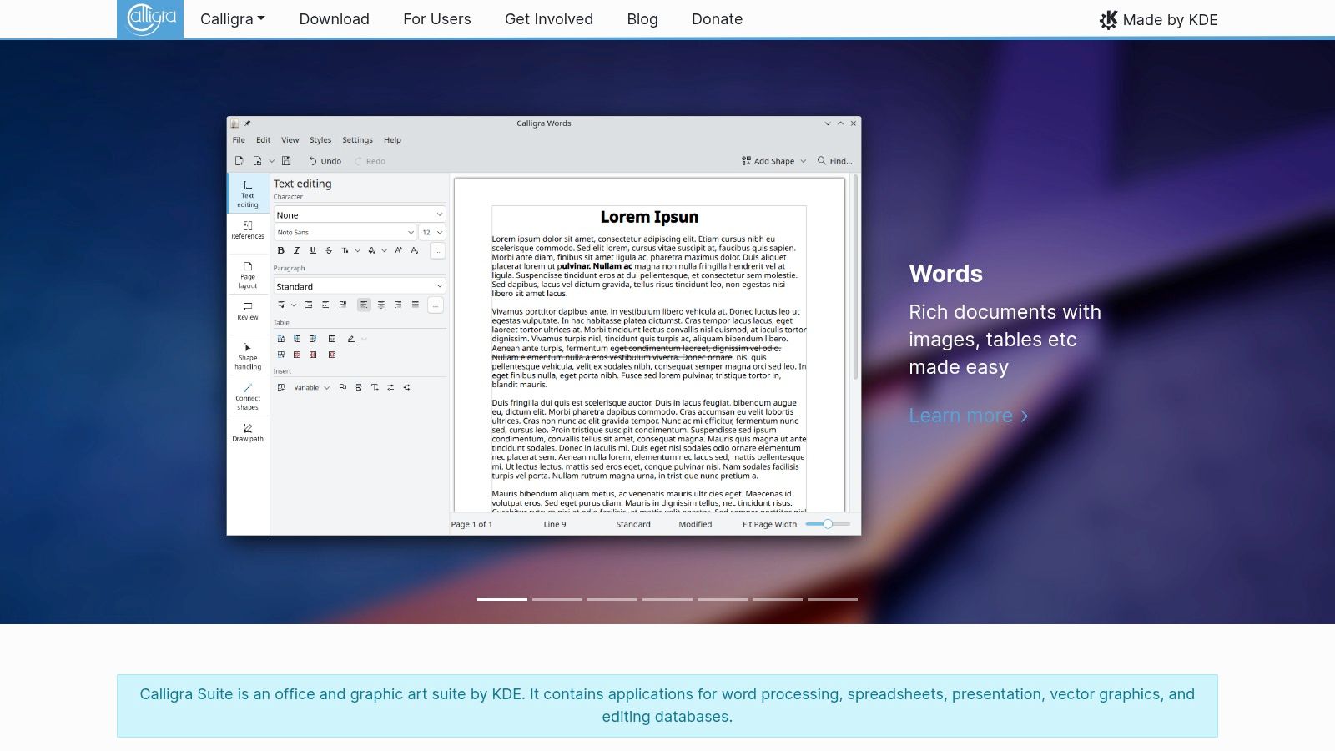Select the Text editing tool in sidebar
This screenshot has height=751, width=1335.
point(248,194)
